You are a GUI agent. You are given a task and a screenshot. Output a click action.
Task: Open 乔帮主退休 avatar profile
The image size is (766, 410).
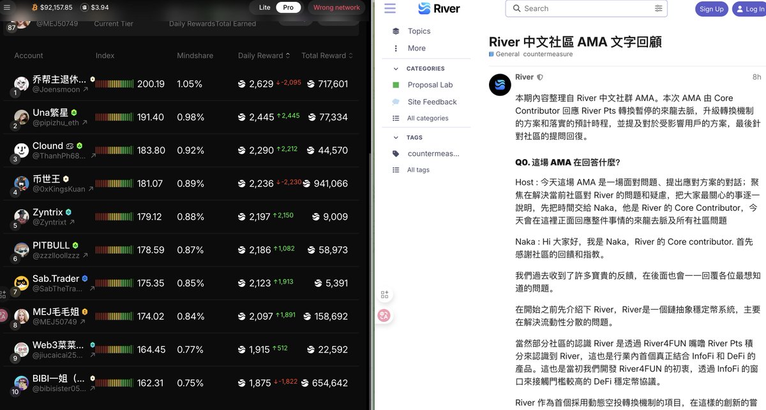coord(22,83)
